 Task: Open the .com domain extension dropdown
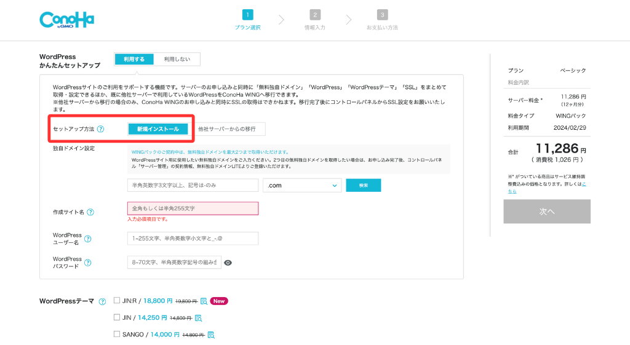point(302,185)
